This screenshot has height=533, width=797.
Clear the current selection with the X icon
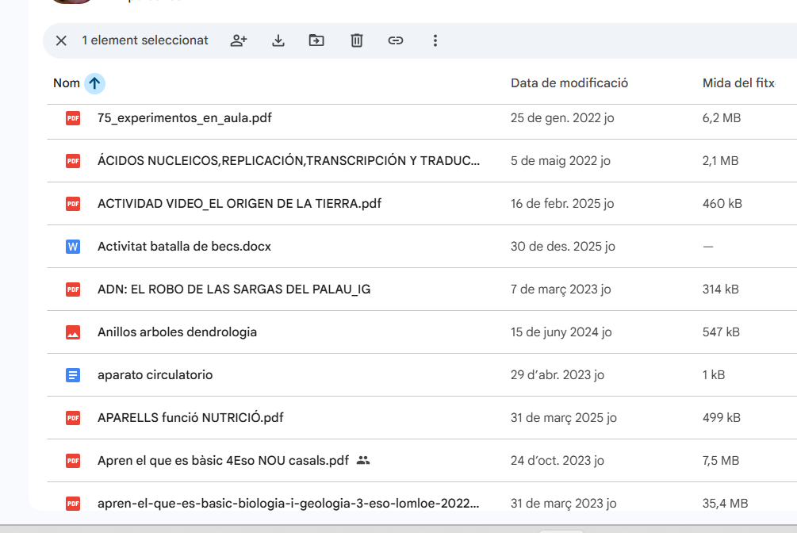(61, 40)
